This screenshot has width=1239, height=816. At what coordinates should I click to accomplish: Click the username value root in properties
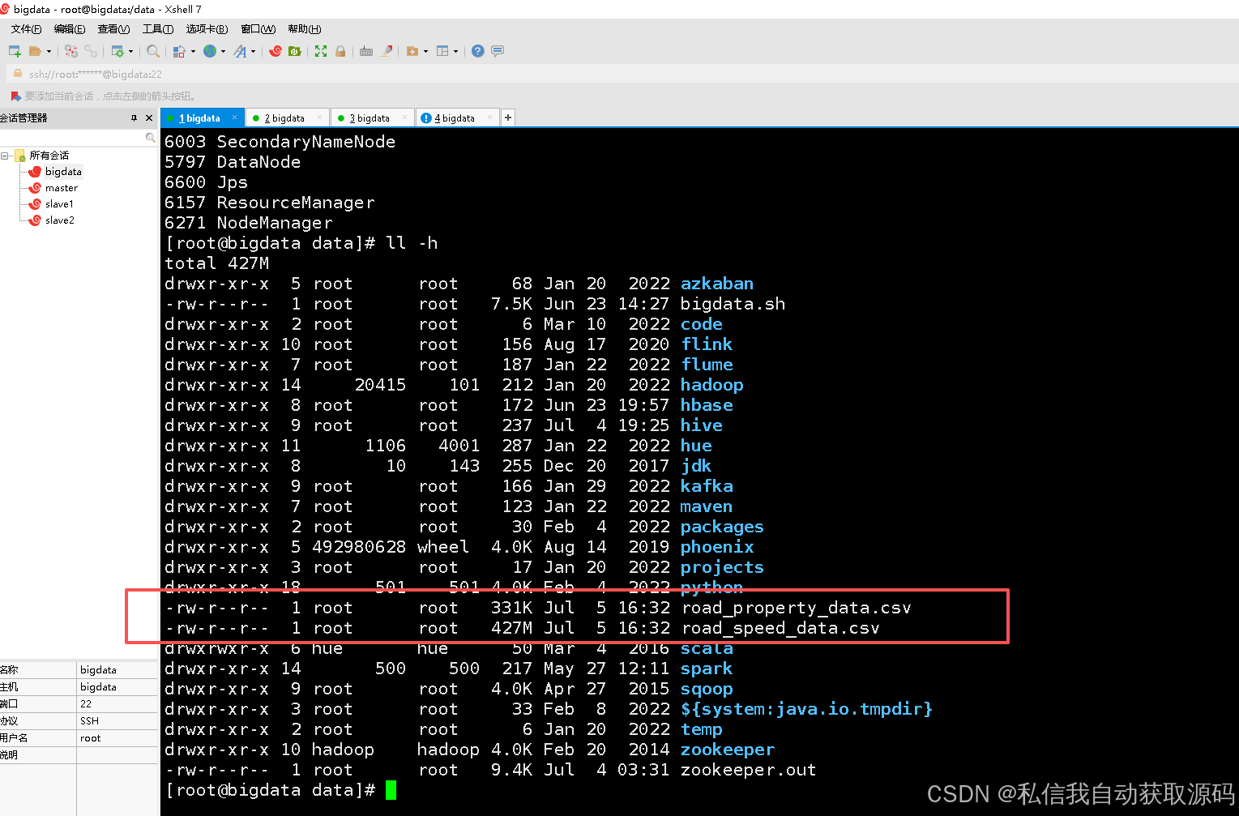coord(90,738)
